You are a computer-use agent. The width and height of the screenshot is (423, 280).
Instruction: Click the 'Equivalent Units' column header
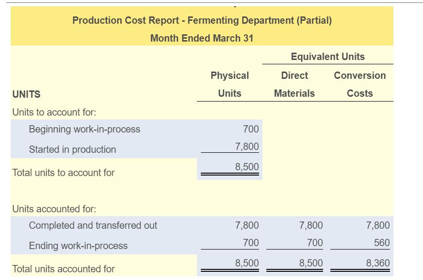click(328, 57)
